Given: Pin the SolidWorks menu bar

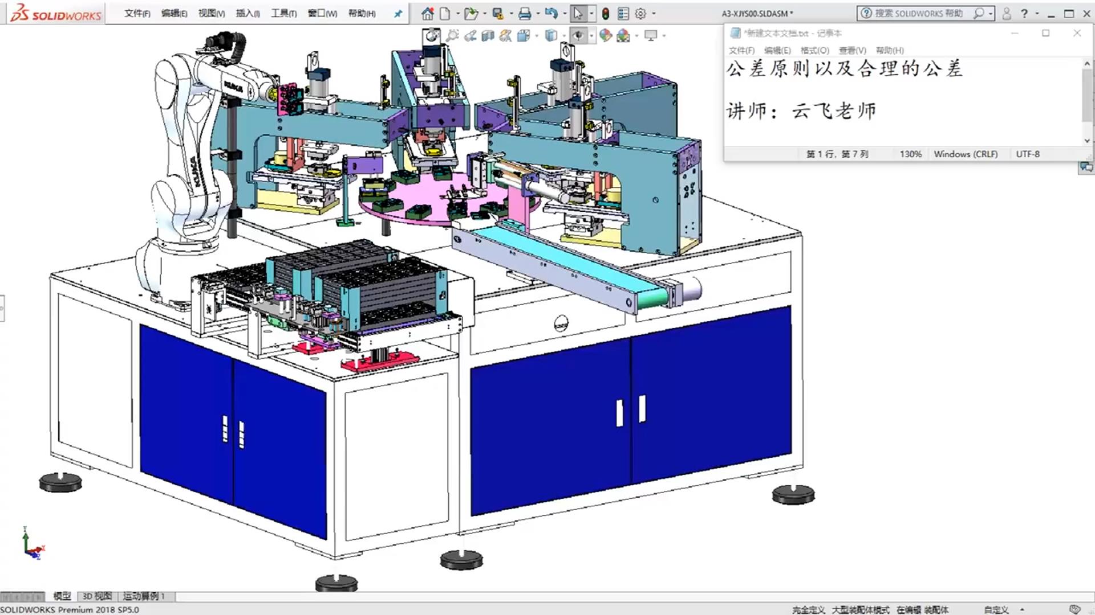Looking at the screenshot, I should pos(398,14).
